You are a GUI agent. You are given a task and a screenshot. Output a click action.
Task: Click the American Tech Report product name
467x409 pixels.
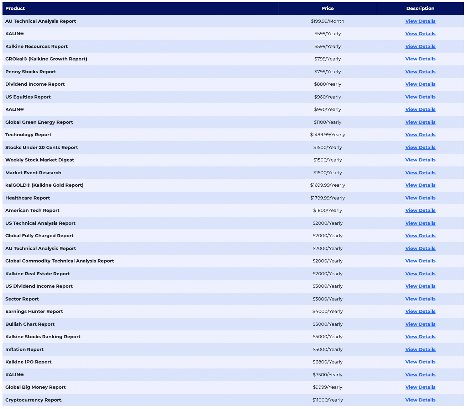click(32, 210)
